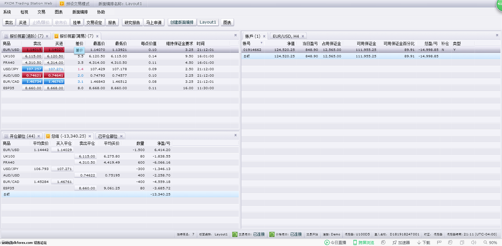Click the 马上申请 button
Viewport: 502px width, 246px height.
(154, 23)
